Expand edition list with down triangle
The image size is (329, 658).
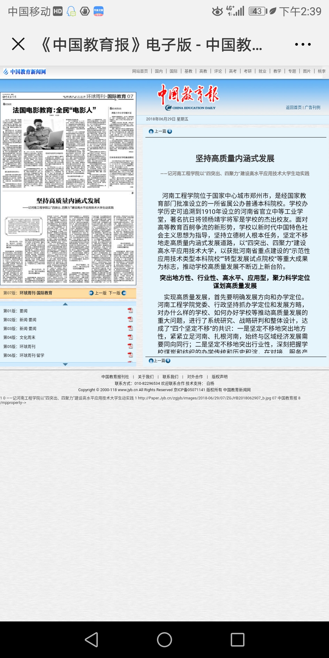point(65,364)
